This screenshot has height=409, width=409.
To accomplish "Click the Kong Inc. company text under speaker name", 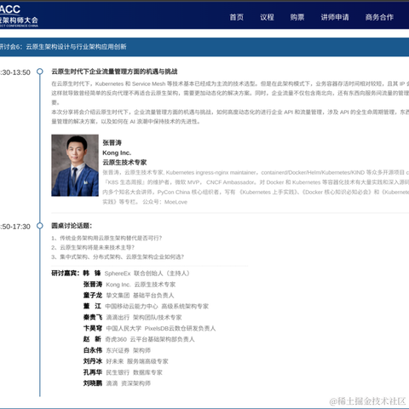I will [117, 153].
